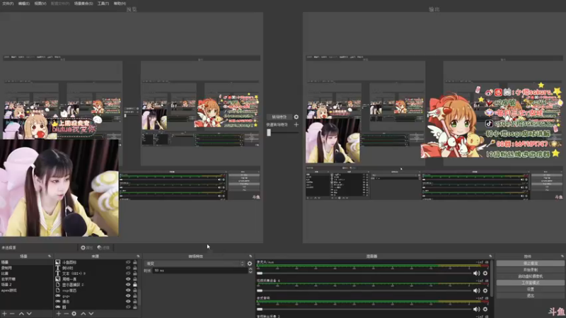566x318 pixels.
Task: Toggle the lock on 倒计时 source
Action: pos(135,268)
